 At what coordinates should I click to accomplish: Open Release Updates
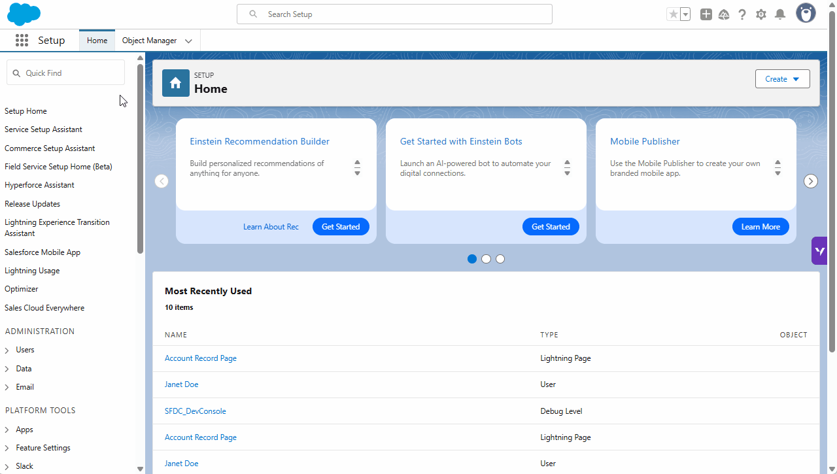tap(32, 204)
